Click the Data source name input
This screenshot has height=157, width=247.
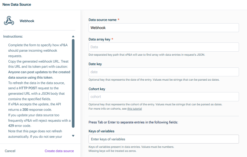pos(164,28)
